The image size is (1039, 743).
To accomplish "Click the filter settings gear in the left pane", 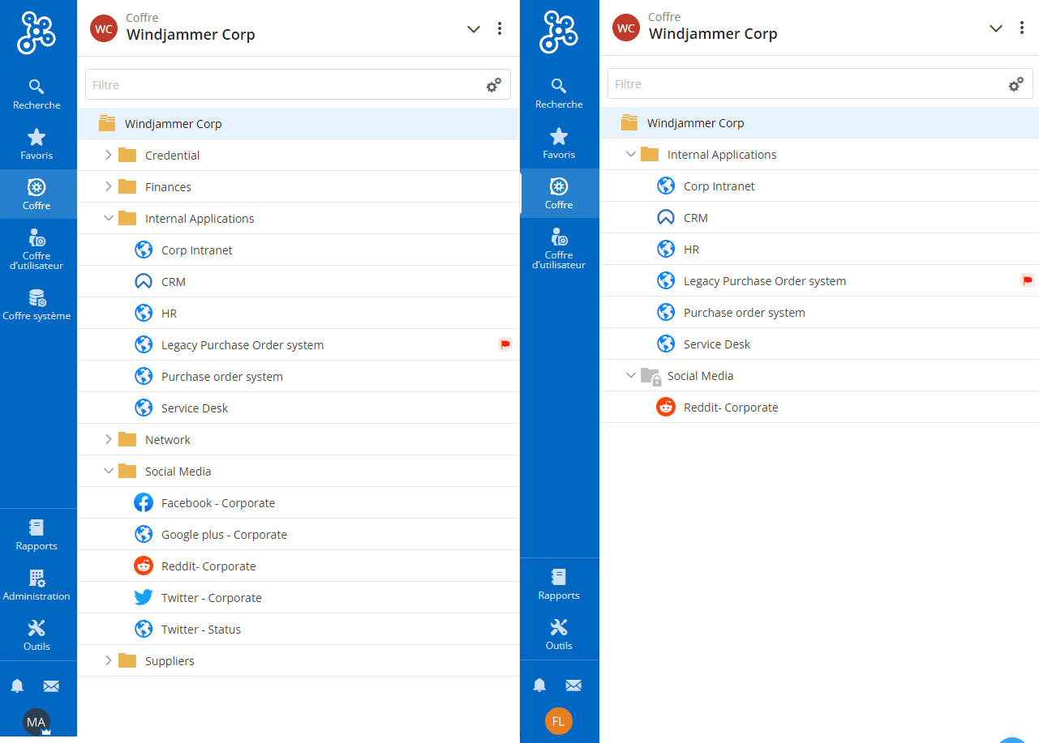I will click(x=493, y=85).
